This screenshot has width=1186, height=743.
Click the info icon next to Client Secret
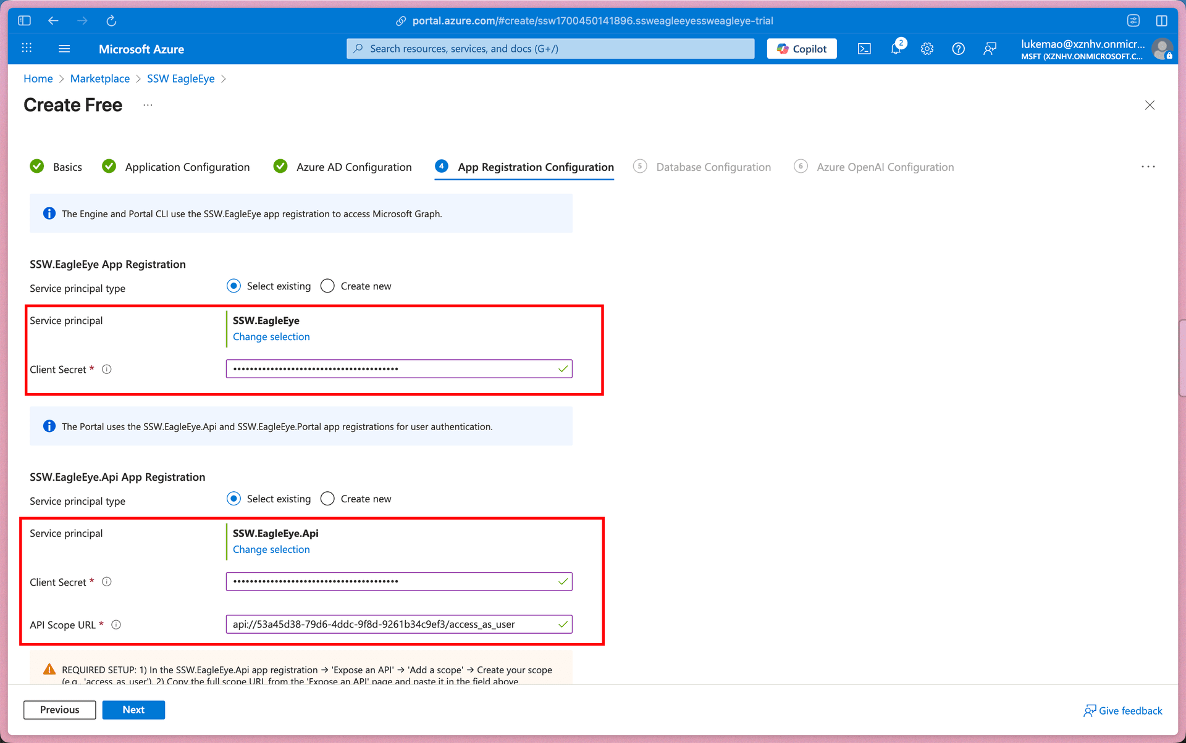pyautogui.click(x=106, y=369)
